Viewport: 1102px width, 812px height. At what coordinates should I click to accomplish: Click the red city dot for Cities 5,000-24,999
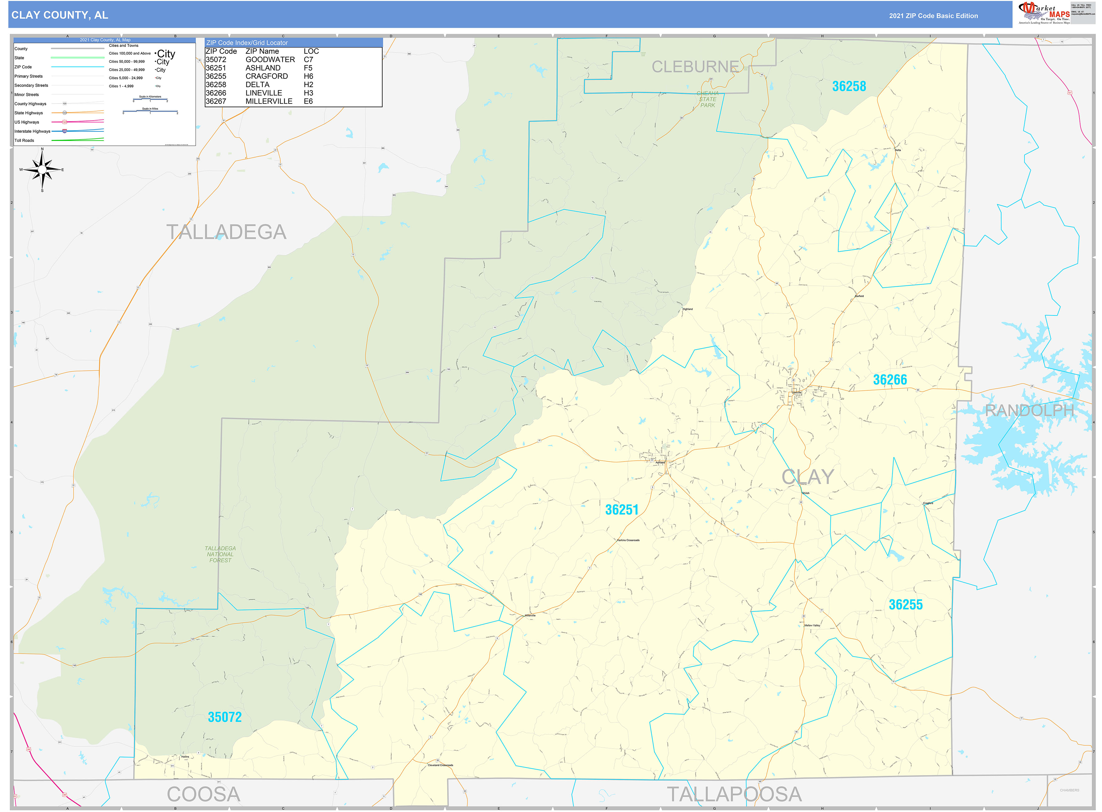click(155, 78)
